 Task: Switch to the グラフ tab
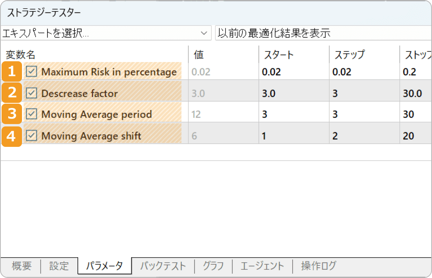(x=213, y=266)
